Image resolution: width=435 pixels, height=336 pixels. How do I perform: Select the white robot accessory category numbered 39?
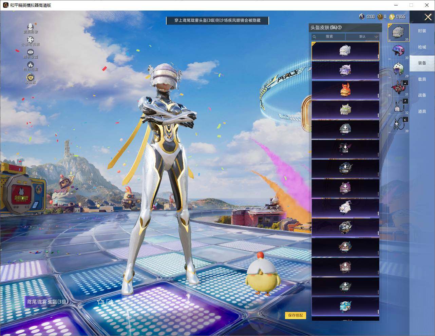click(x=399, y=124)
